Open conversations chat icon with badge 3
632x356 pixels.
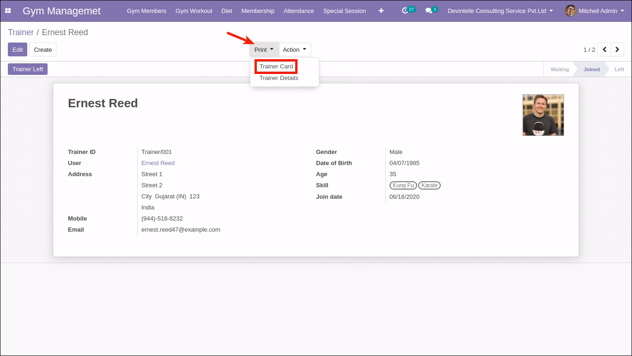[x=431, y=10]
